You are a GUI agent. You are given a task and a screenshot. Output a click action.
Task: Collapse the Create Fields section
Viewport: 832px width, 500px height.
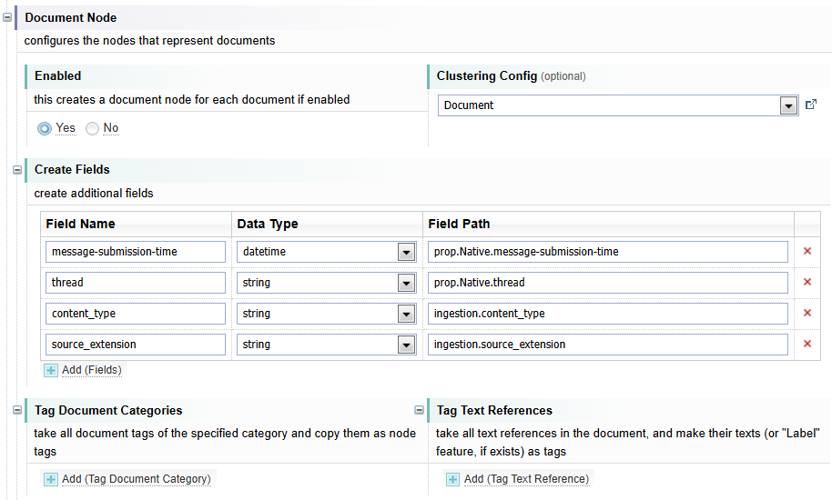pyautogui.click(x=17, y=169)
